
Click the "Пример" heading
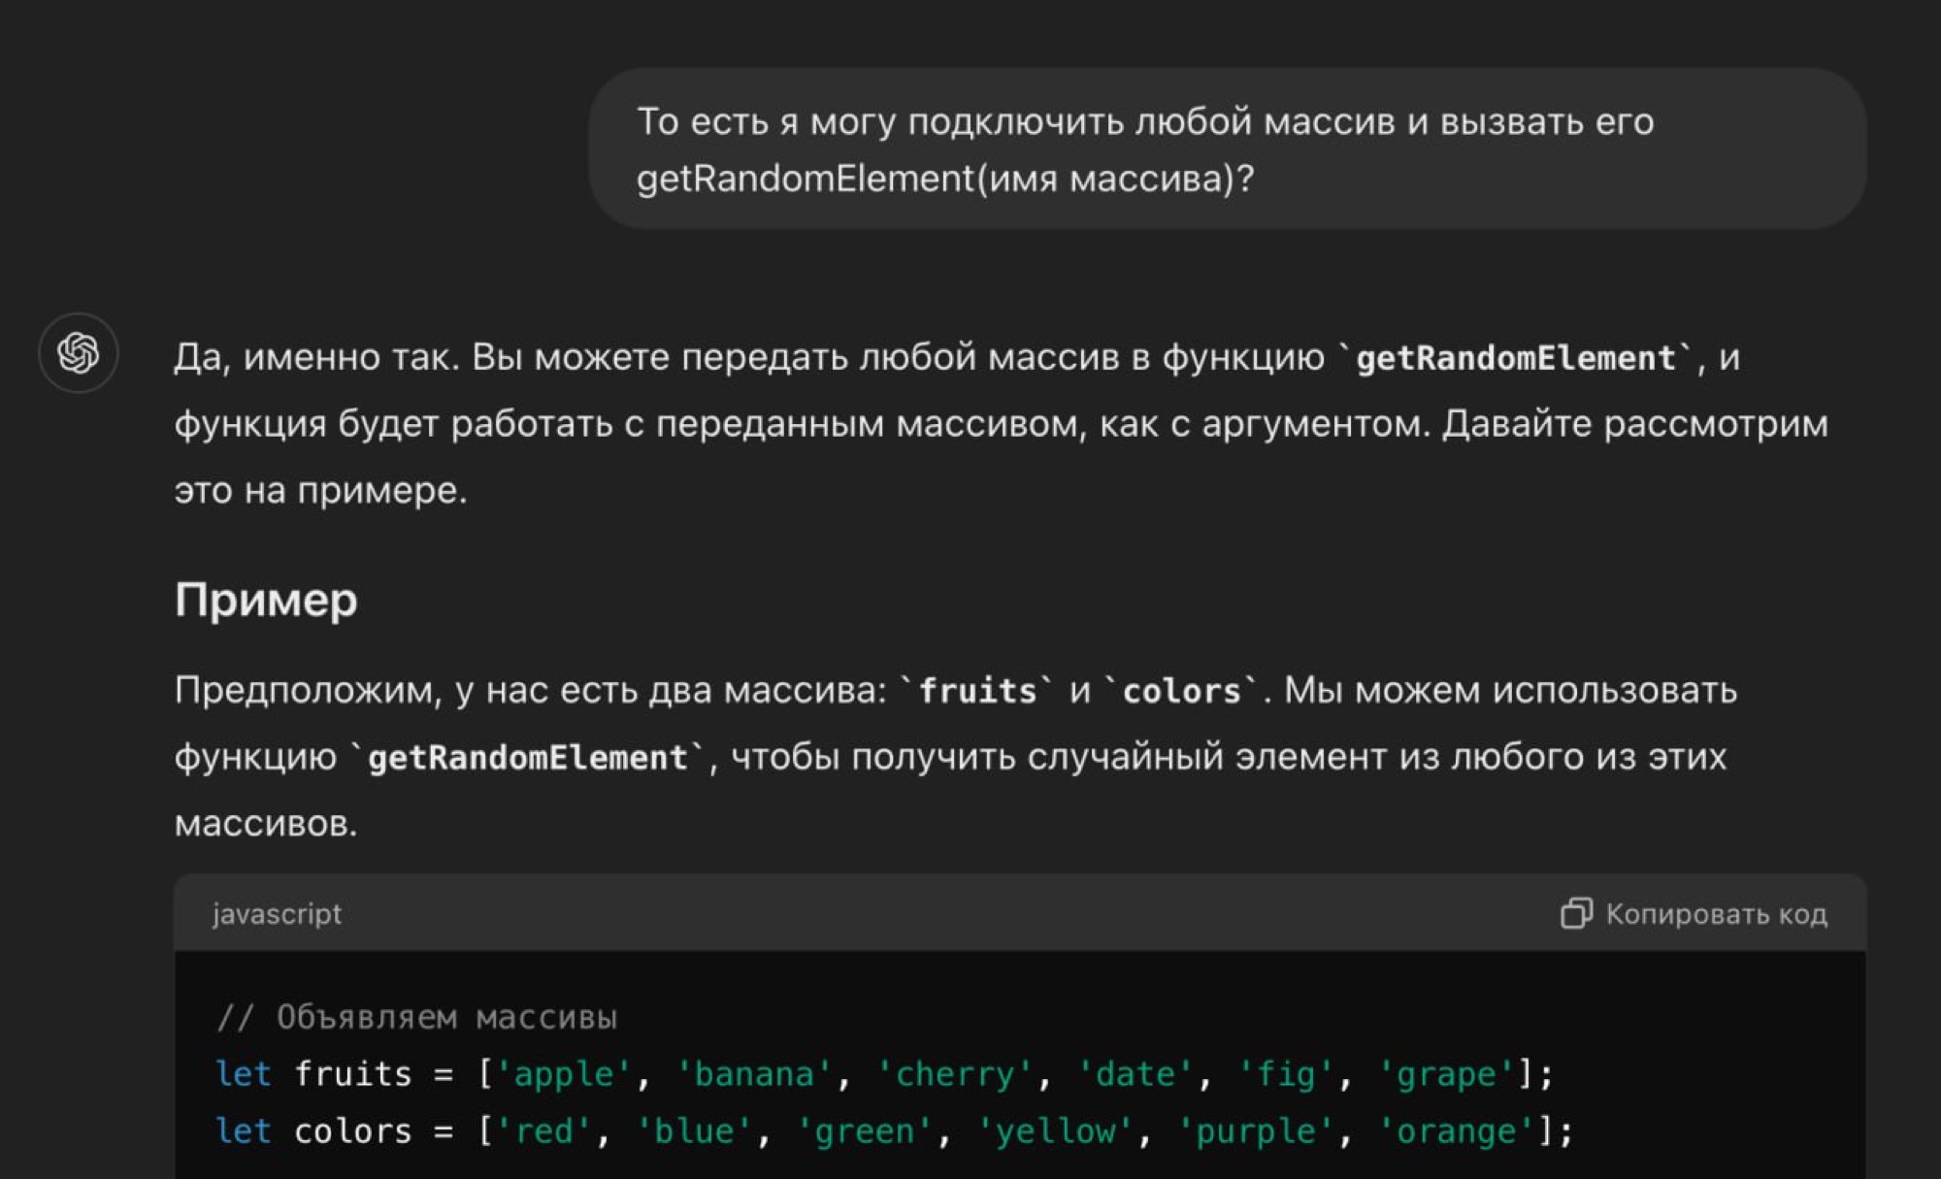click(266, 600)
